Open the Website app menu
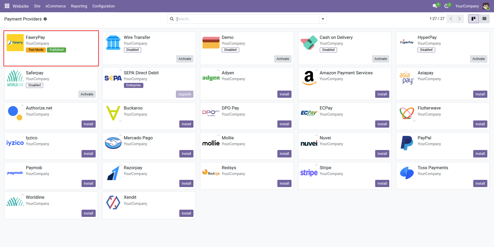Screen dimensions: 494x247 click(21, 6)
